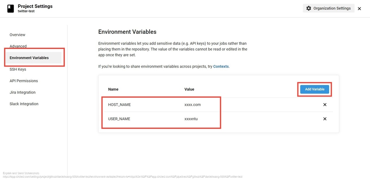Image resolution: width=370 pixels, height=181 pixels.
Task: Navigate to SSH Keys
Action: click(18, 69)
